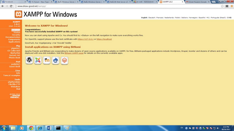The width and height of the screenshot is (234, 131).
Task: Open Windows Explorer from the taskbar
Action: (x=13, y=128)
